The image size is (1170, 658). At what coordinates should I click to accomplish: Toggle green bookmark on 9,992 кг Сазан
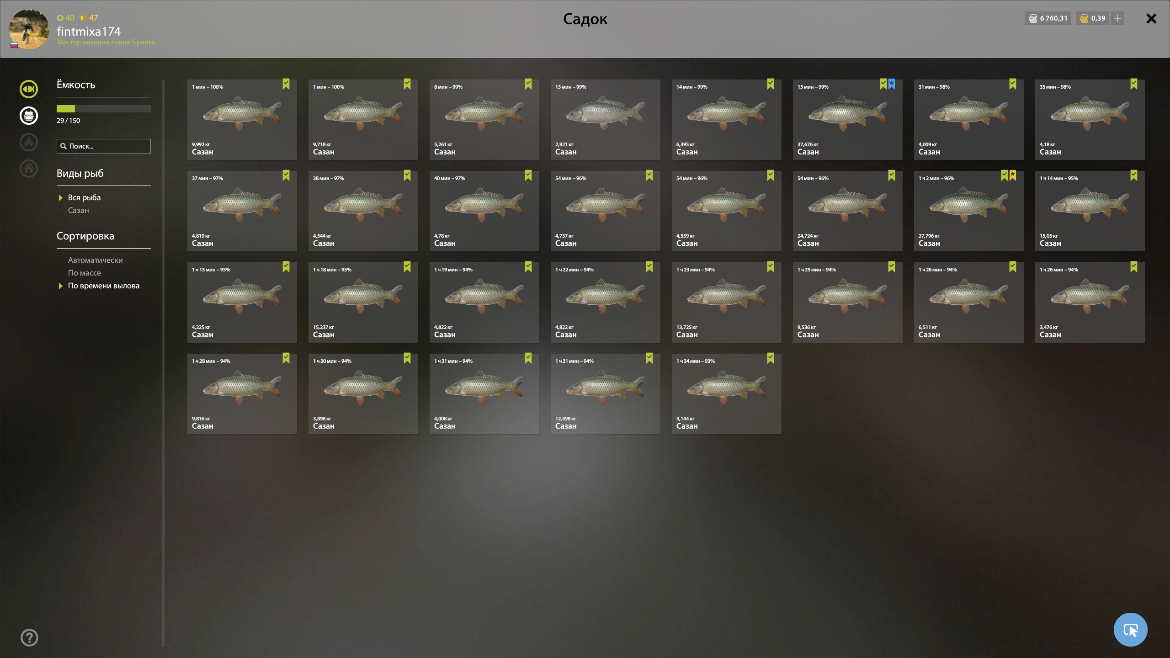[x=286, y=84]
